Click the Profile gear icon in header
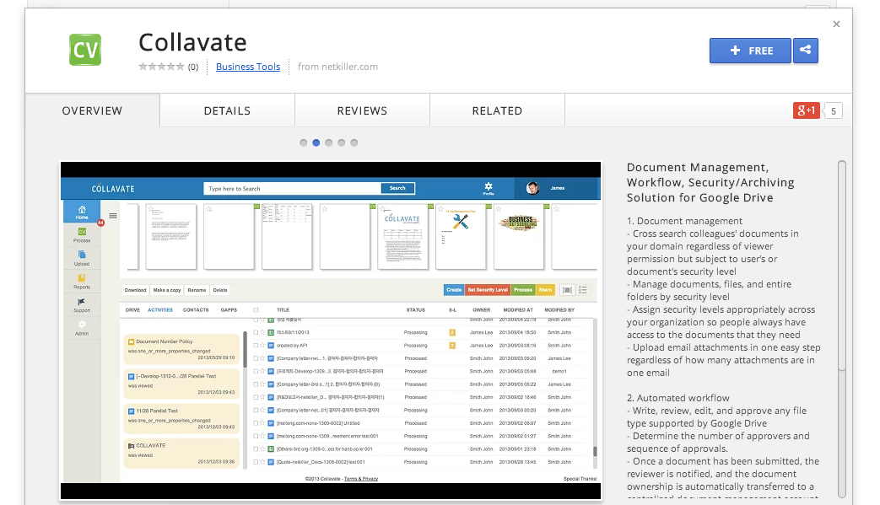880x505 pixels. [489, 188]
